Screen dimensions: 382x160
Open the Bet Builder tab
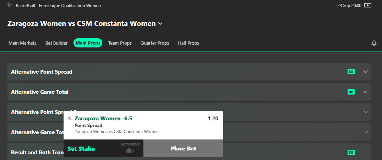coord(56,43)
